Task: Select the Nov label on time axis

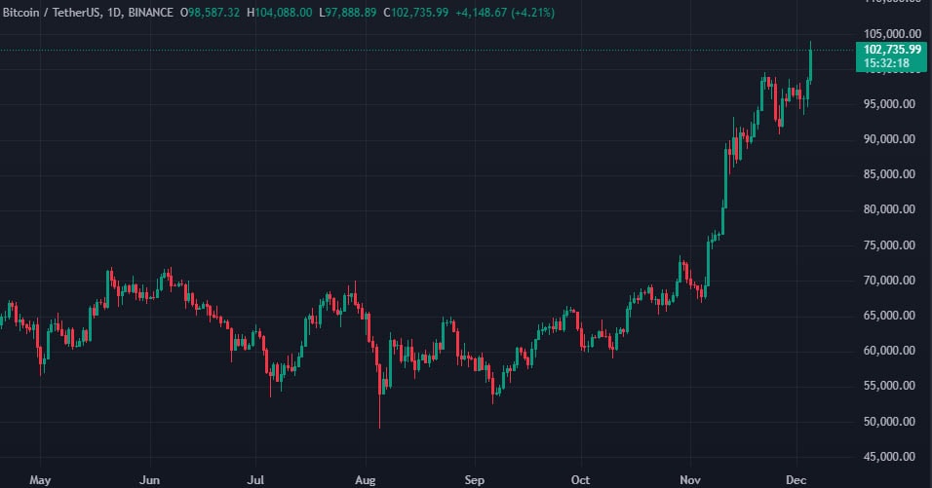Action: click(690, 479)
